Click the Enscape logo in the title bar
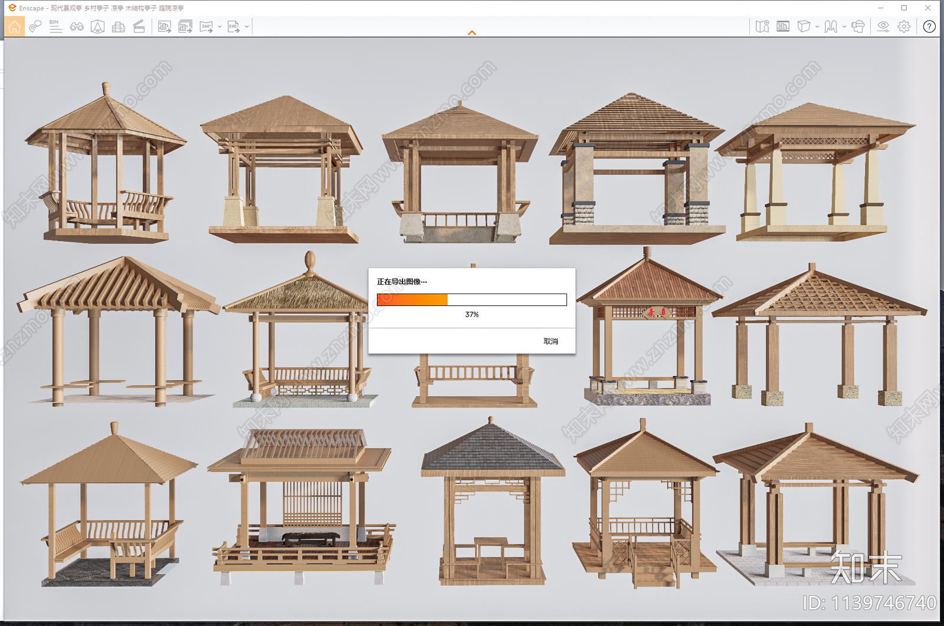 coord(12,8)
